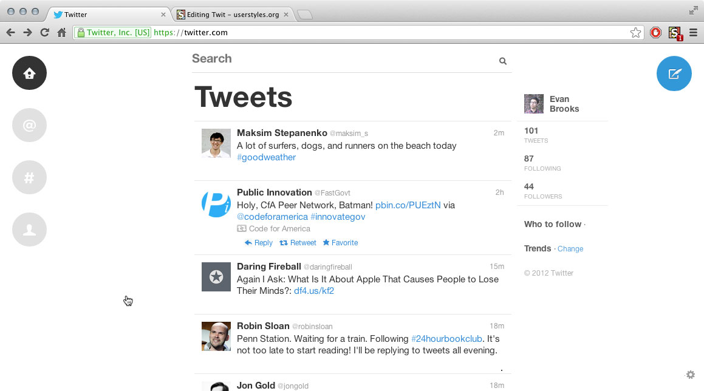This screenshot has width=704, height=391.
Task: Open the Stylish extension icon
Action: point(675,33)
